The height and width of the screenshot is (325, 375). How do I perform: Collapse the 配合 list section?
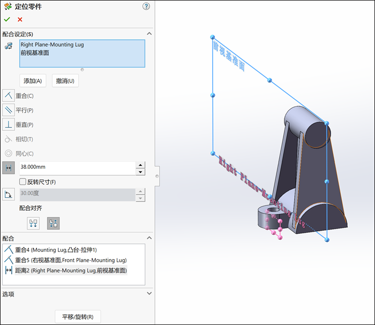[x=149, y=238]
